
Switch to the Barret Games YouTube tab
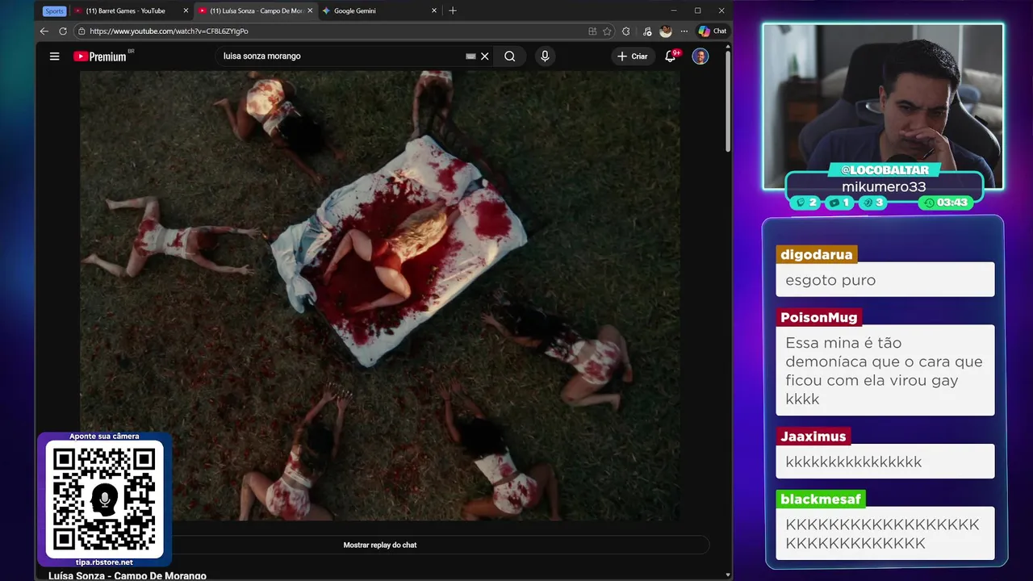[129, 10]
